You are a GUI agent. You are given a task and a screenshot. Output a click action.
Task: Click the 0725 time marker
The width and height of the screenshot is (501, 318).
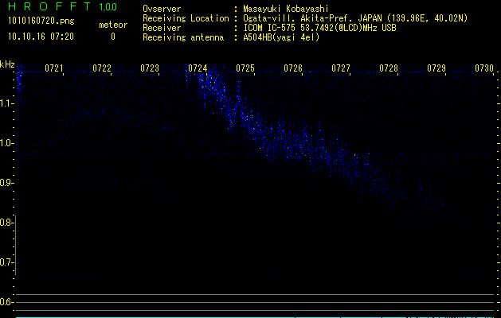(245, 68)
